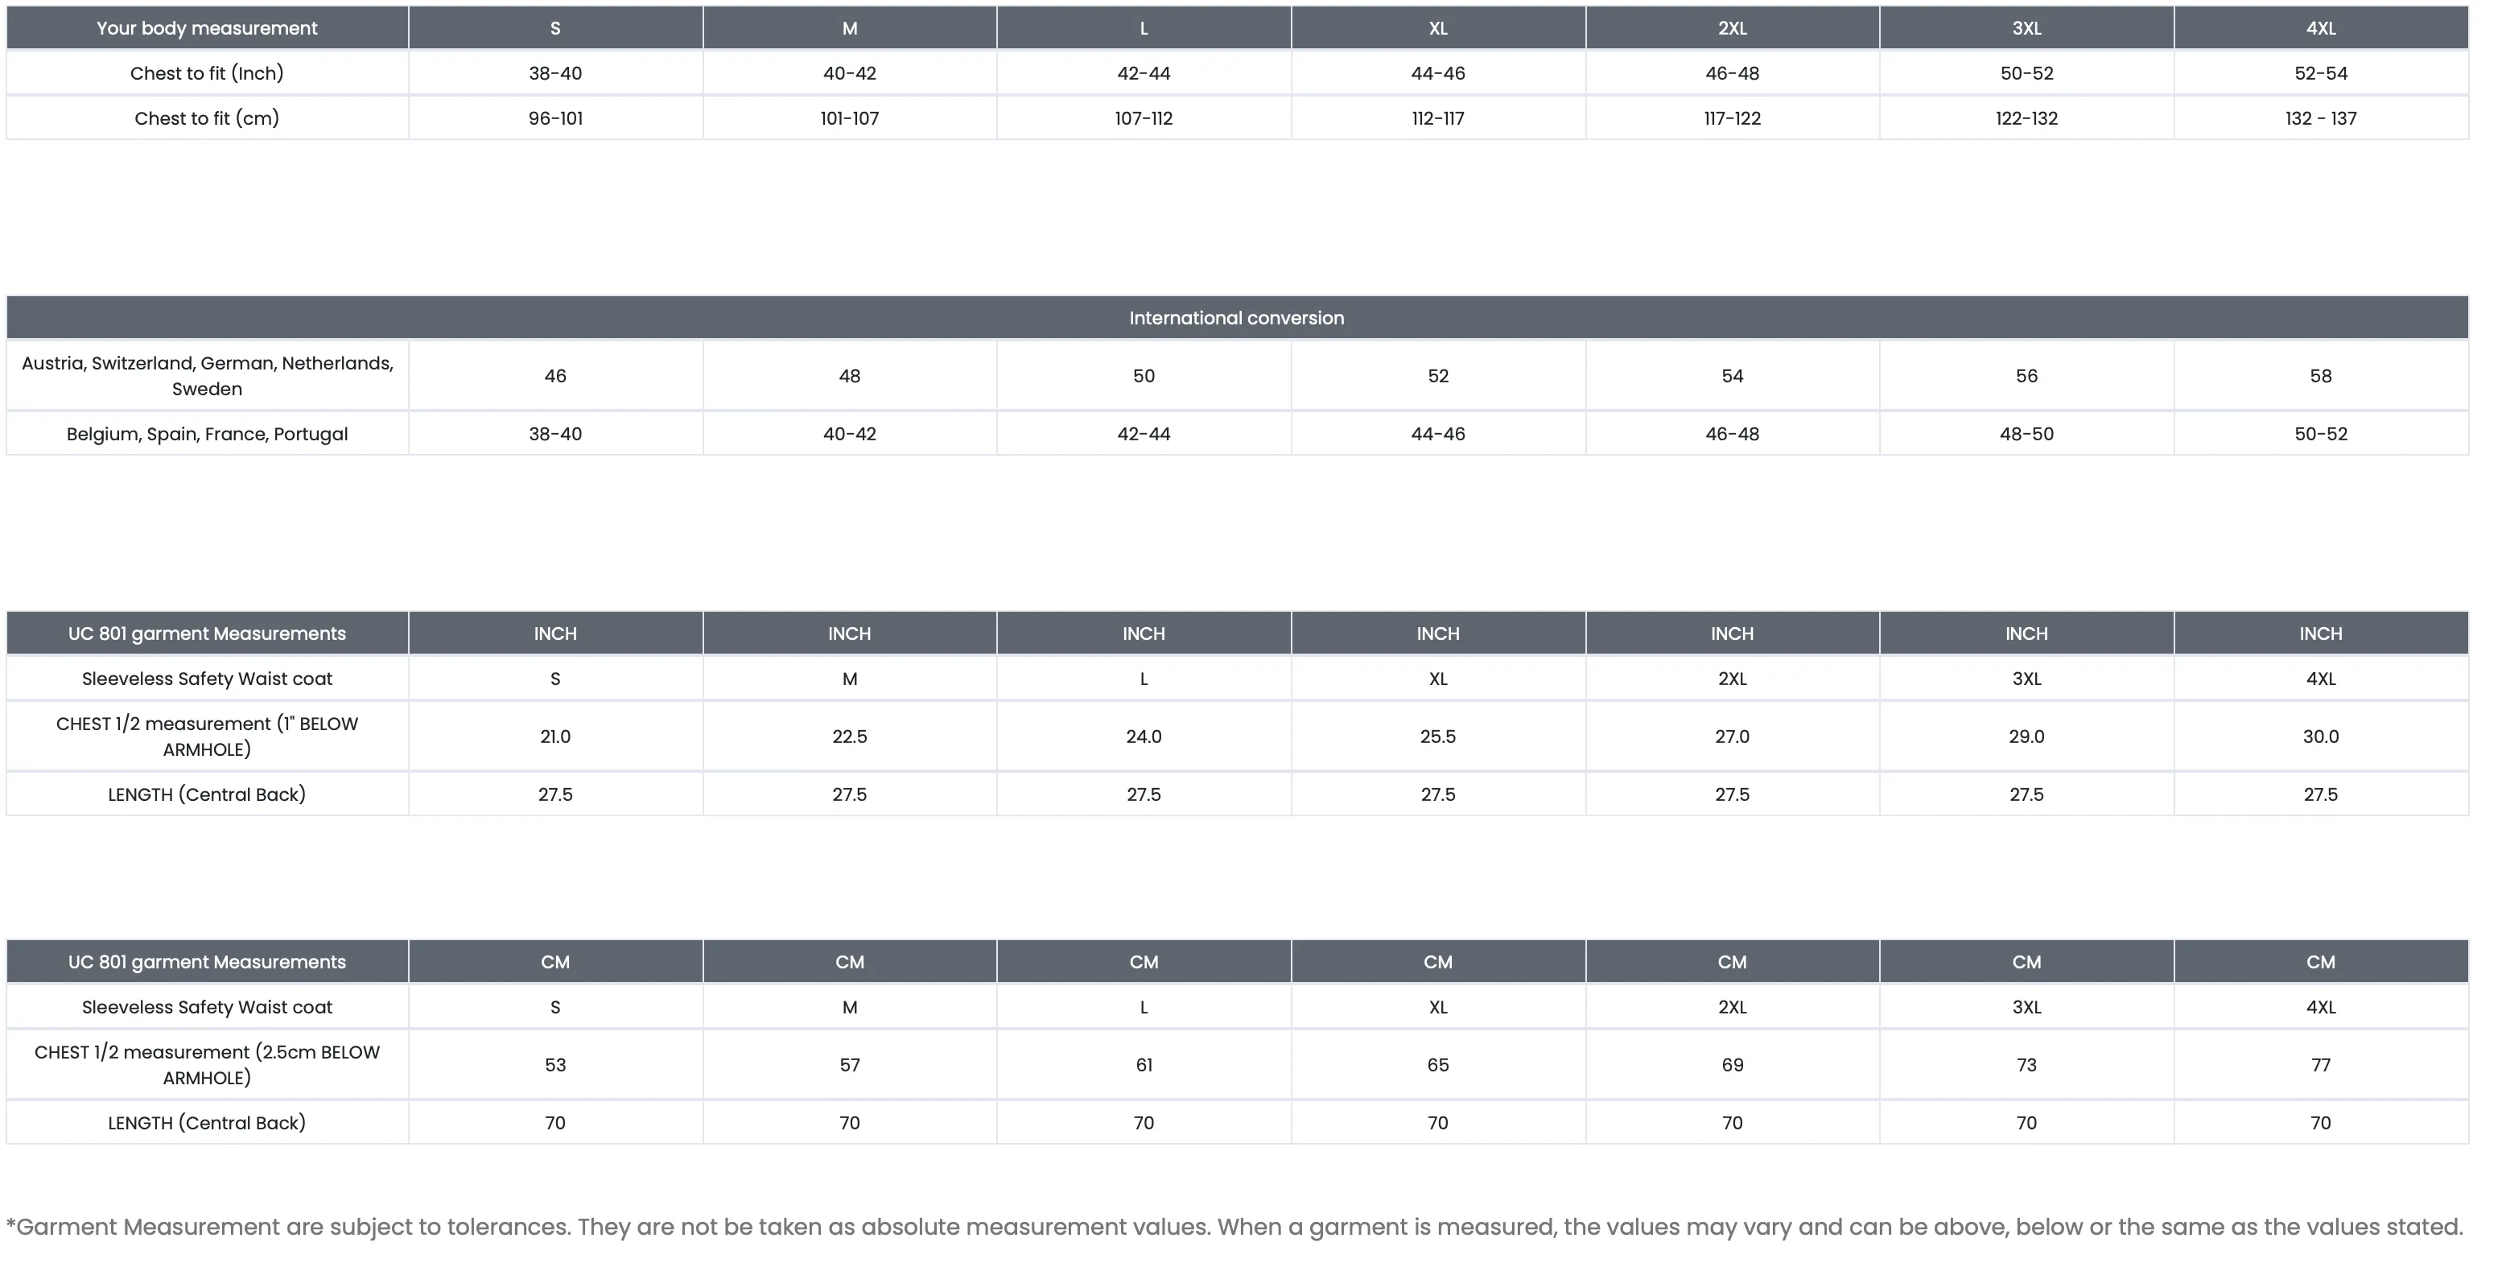
Task: Select the 'CHEST 1/2 measurement (2.5cm BELOW ARMHOLE)' label
Action: (207, 1065)
